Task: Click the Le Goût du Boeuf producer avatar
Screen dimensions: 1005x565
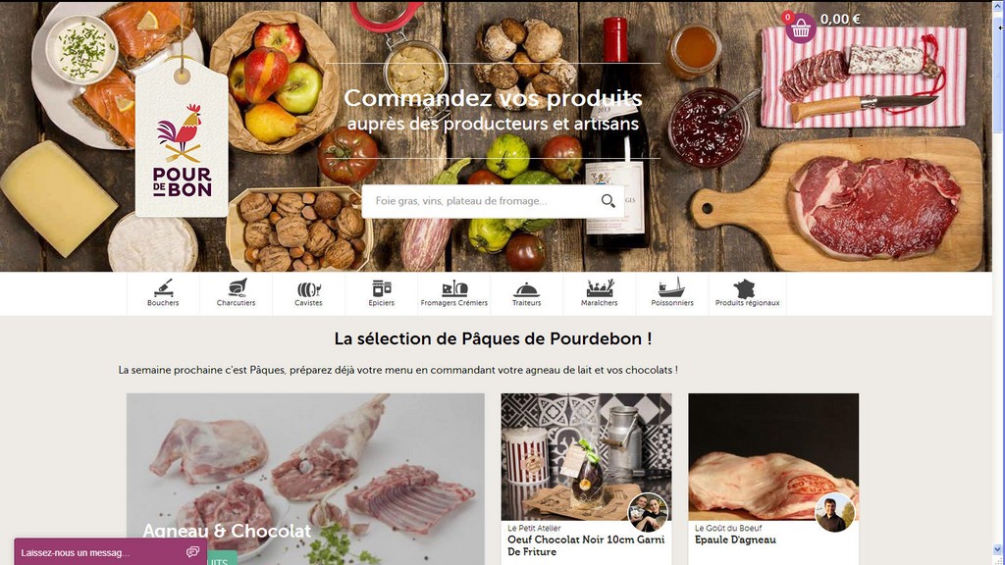Action: (x=834, y=512)
